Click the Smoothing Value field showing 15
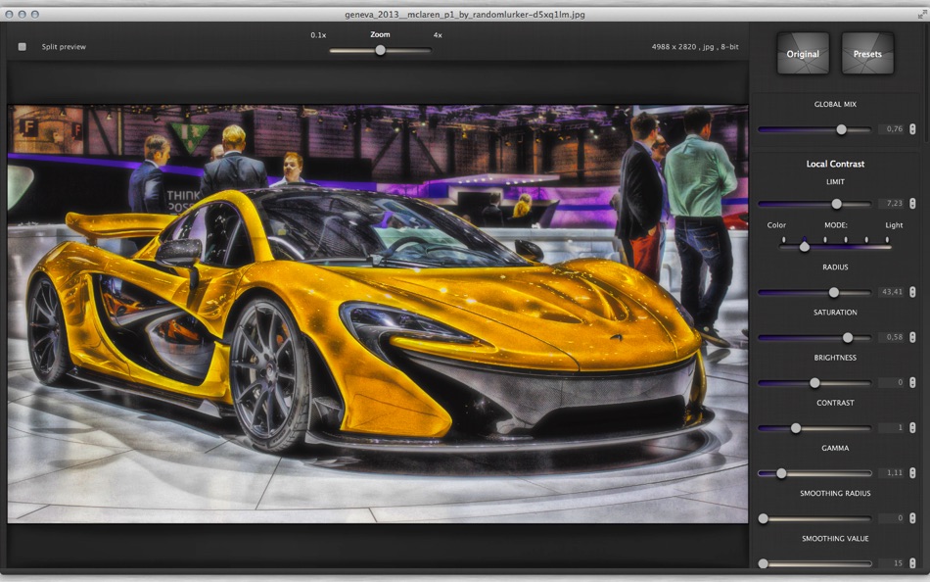 896,563
